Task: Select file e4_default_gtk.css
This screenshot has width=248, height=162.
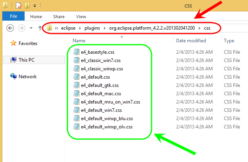Action: tap(100, 85)
